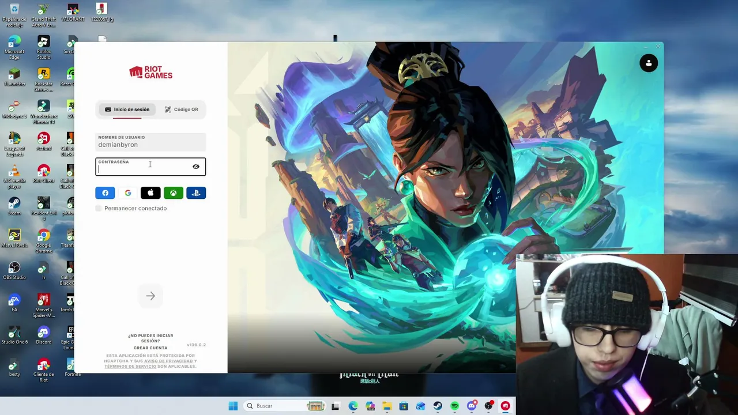Image resolution: width=738 pixels, height=415 pixels.
Task: Open Microsoft Store from the taskbar
Action: tap(404, 406)
